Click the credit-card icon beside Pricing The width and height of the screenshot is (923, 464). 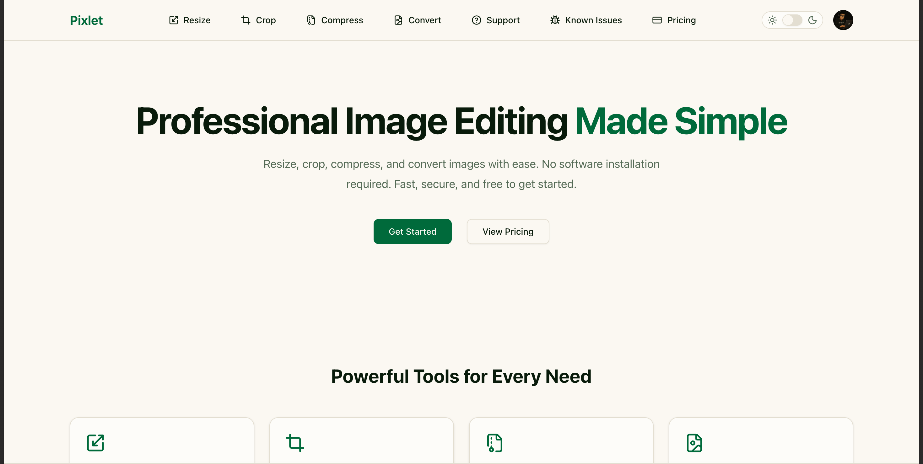[657, 20]
